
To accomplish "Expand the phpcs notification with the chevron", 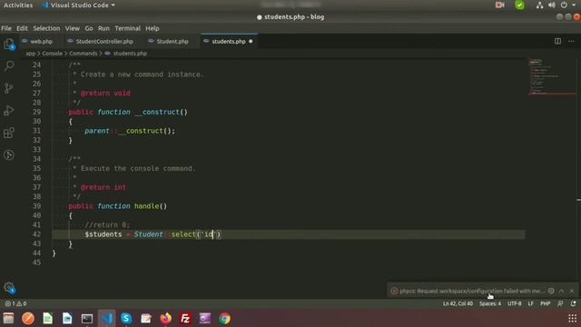I will pos(561,291).
